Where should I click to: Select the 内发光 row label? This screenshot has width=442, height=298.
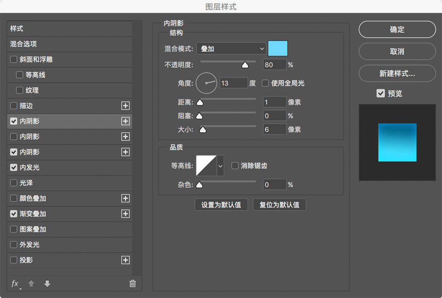30,168
